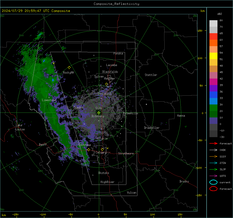
Task: Click the cyan current ellipse legend icon
Action: click(213, 182)
